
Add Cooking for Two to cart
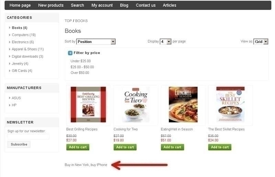tap(125, 147)
